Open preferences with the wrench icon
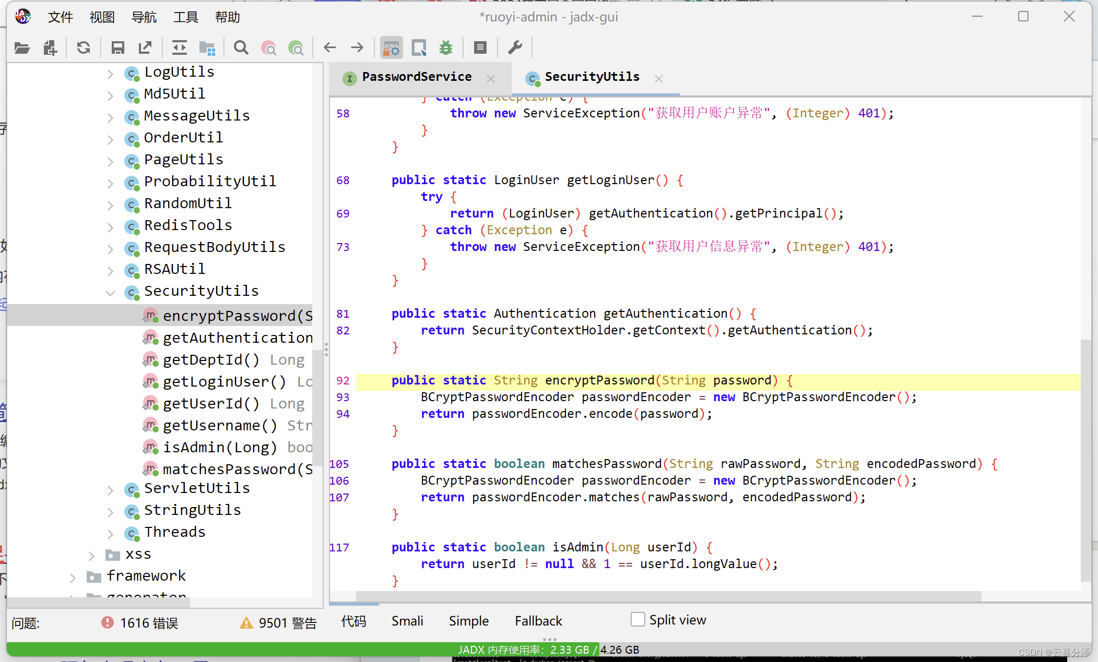This screenshot has width=1098, height=662. [x=515, y=48]
